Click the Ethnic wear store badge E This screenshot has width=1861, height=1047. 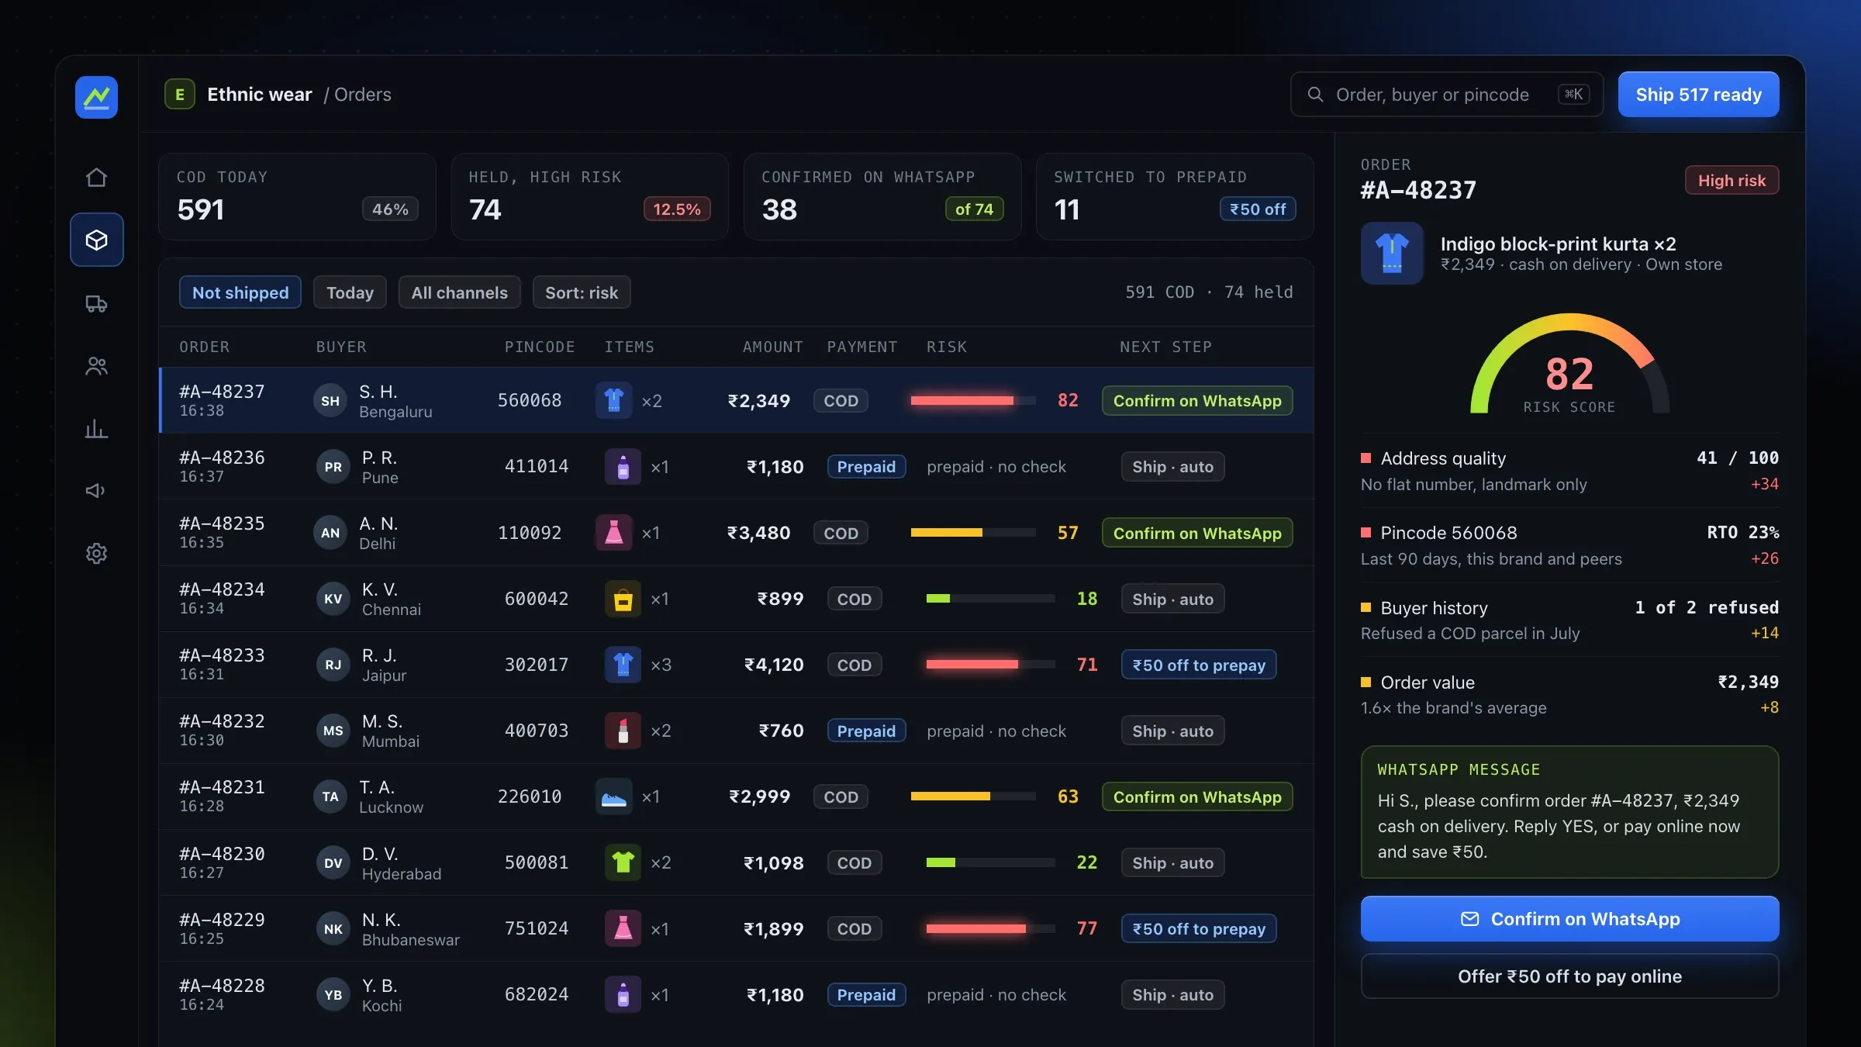tap(180, 95)
